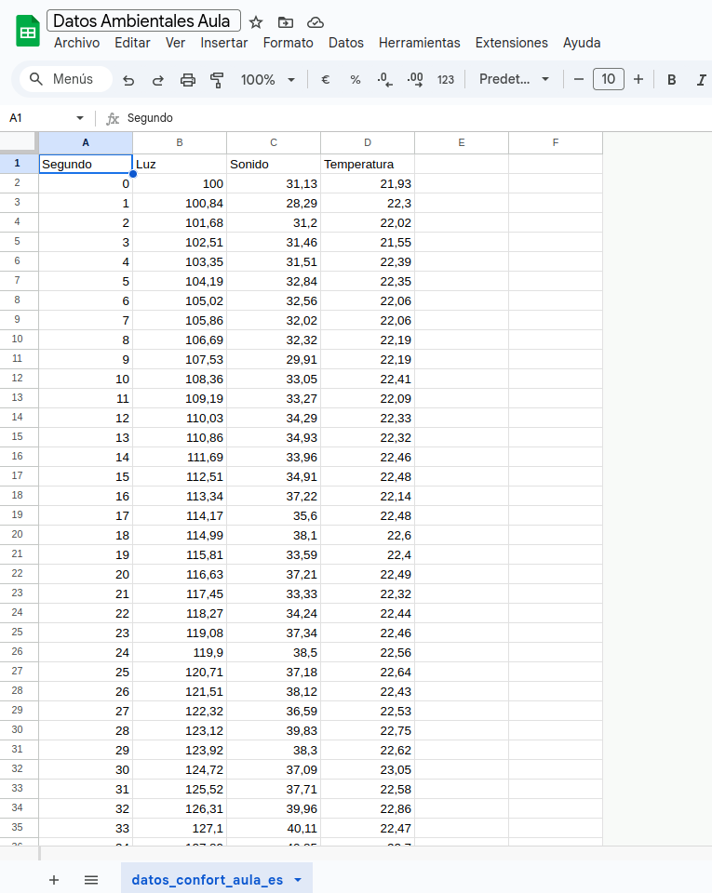Toggle bold formatting
The width and height of the screenshot is (712, 893).
pyautogui.click(x=671, y=80)
